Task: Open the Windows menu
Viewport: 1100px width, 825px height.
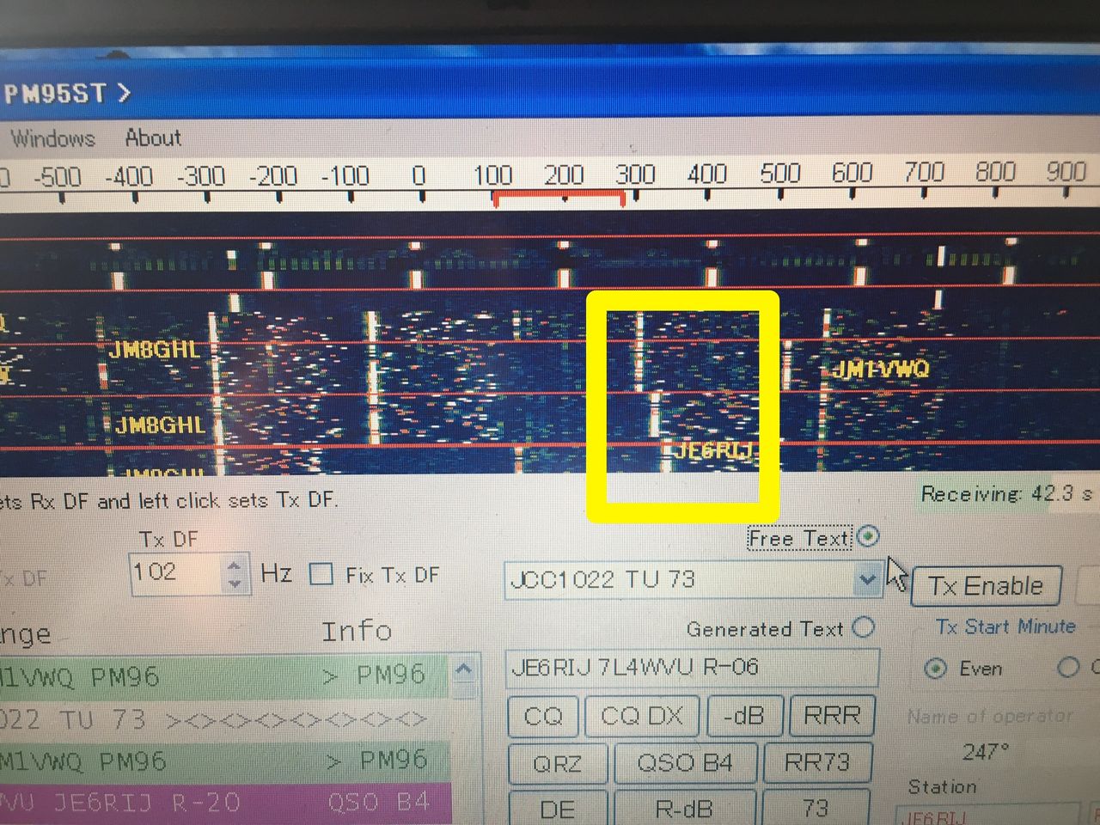Action: point(52,138)
